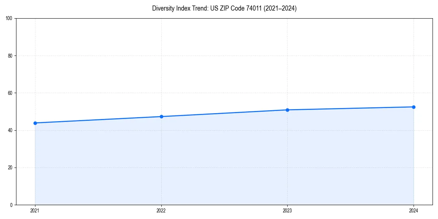This screenshot has height=219, width=438.
Task: Select the 2023 x-axis label
Action: tap(287, 211)
